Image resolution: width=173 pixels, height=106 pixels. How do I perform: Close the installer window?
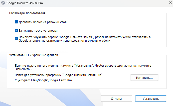pos(170,3)
